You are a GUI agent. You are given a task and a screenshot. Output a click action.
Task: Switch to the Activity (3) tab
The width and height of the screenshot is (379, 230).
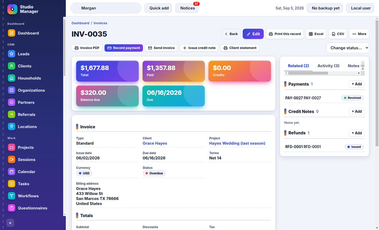(328, 66)
